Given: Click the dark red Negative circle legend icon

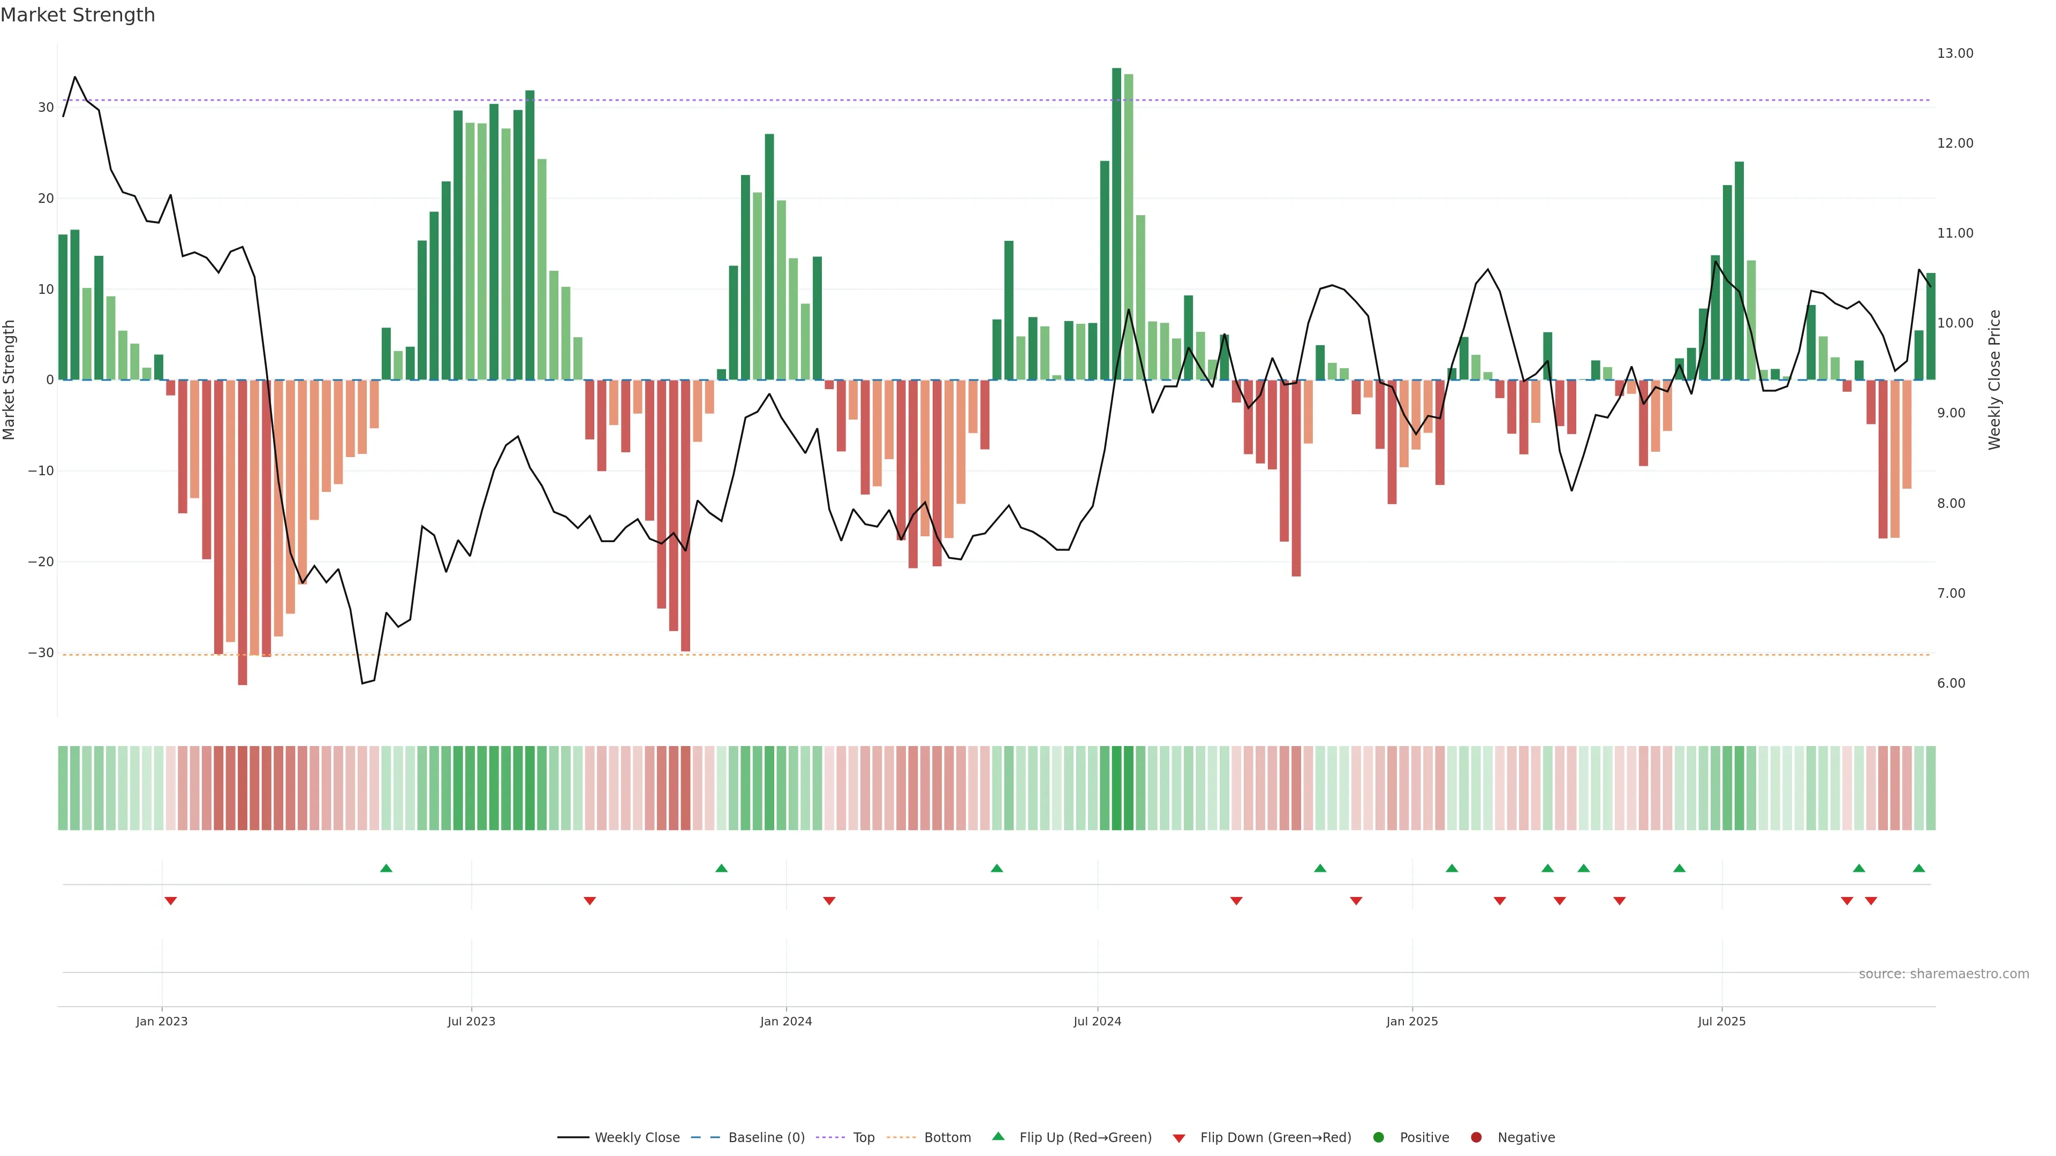Looking at the screenshot, I should point(1476,1138).
